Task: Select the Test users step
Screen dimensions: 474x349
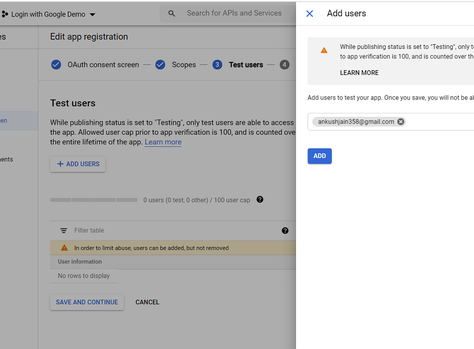Action: (246, 65)
